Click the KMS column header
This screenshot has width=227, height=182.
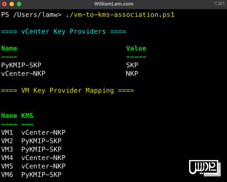pyautogui.click(x=27, y=116)
